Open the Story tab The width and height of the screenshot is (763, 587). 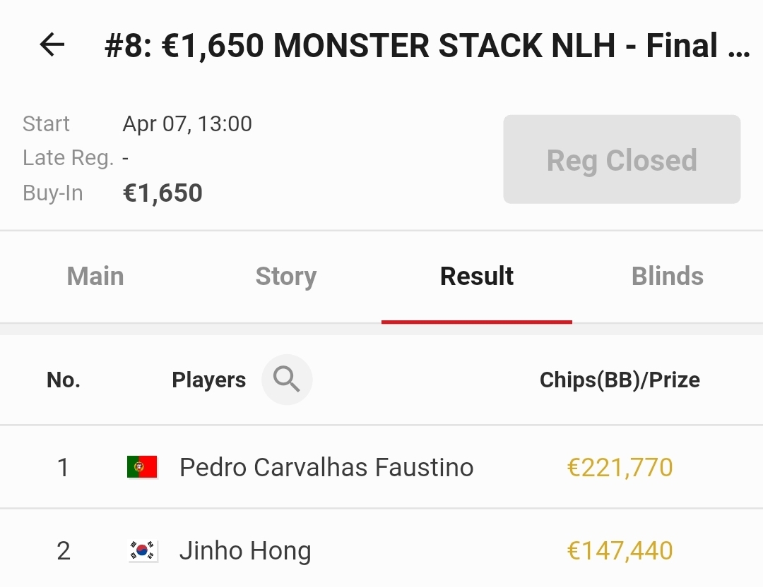pyautogui.click(x=285, y=277)
